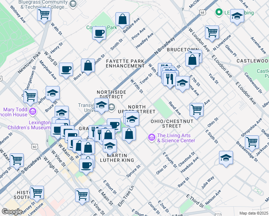Click the Fayette Park Enhancement neighborhood label

(125, 63)
